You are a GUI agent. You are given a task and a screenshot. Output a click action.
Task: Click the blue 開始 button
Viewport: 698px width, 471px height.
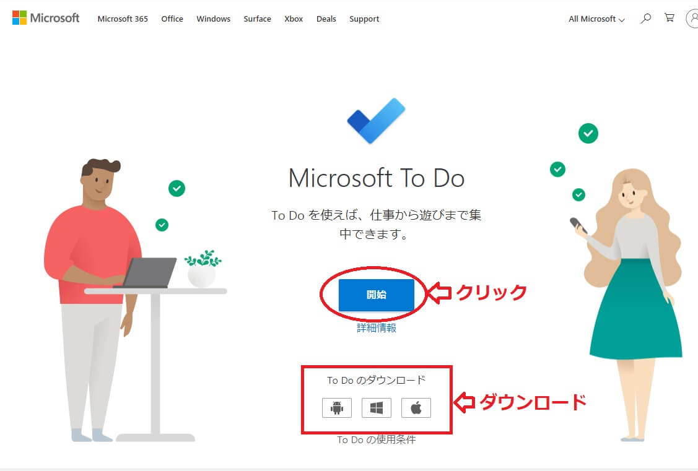377,295
